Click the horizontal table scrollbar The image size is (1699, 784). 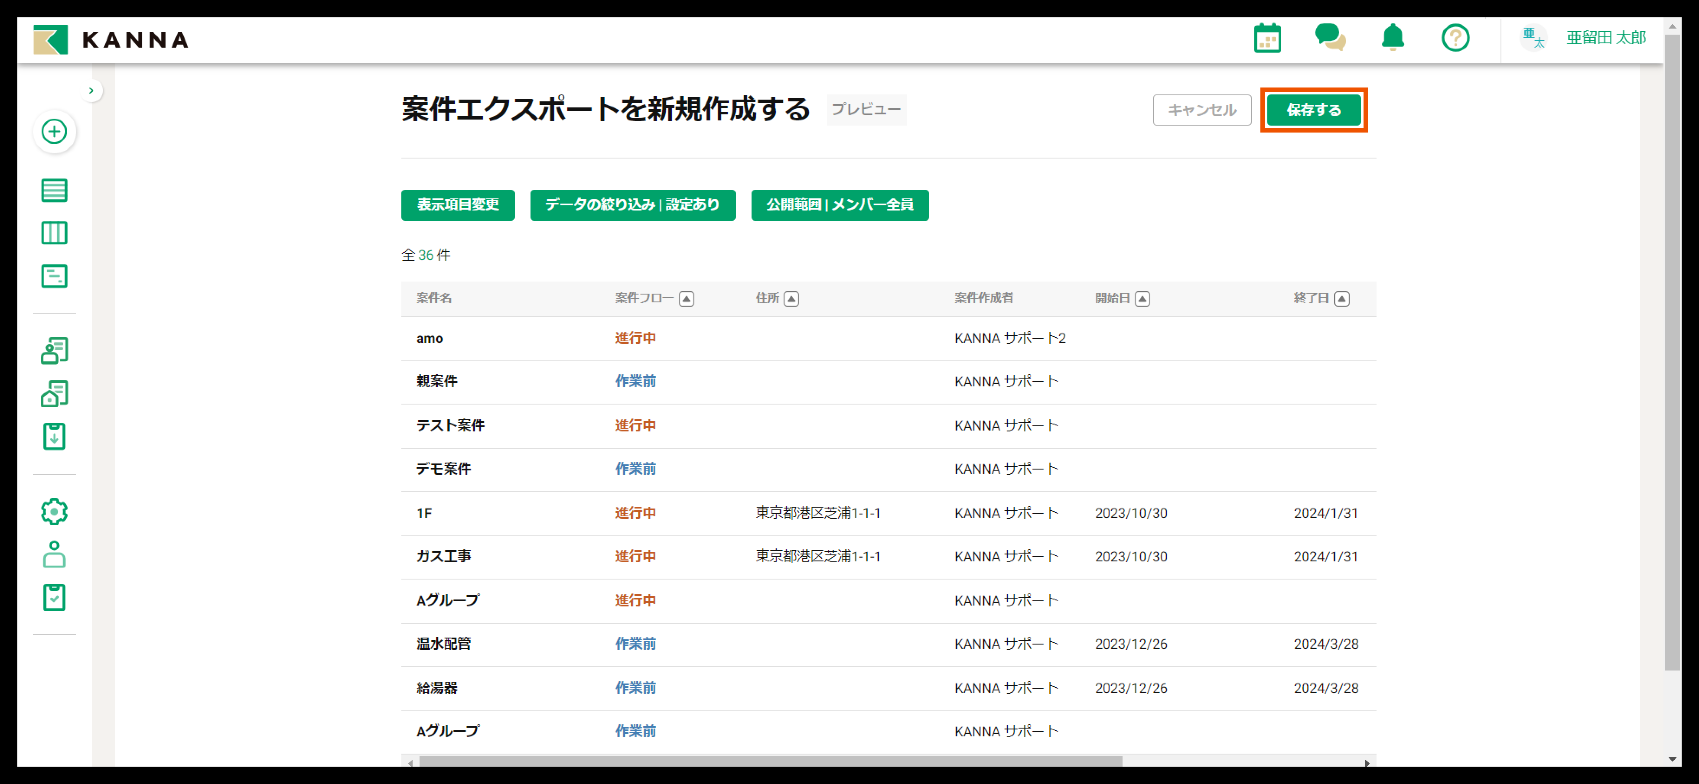[x=770, y=761]
